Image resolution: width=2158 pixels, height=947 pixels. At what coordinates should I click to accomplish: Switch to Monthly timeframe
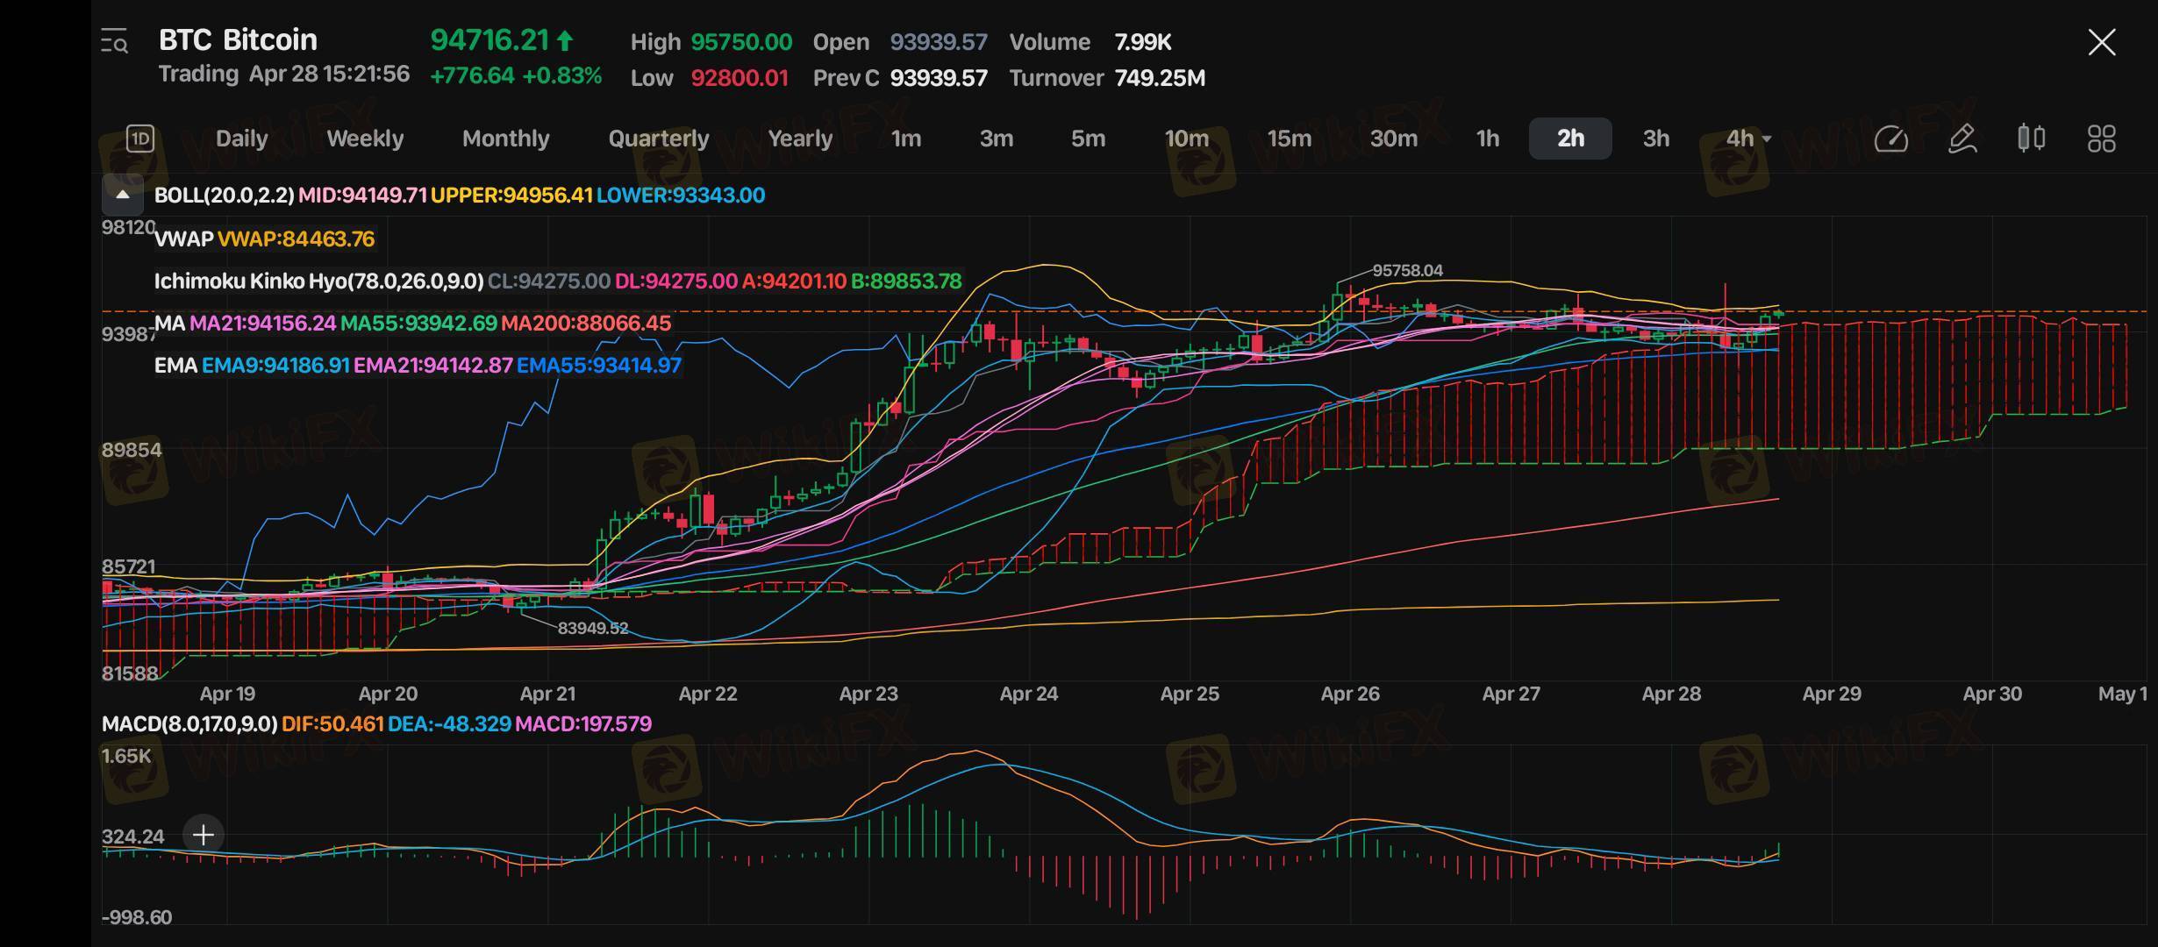click(506, 139)
